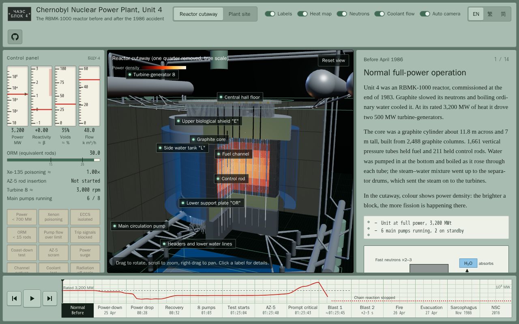
Task: Select the 繁 traditional Chinese option
Action: 490,14
